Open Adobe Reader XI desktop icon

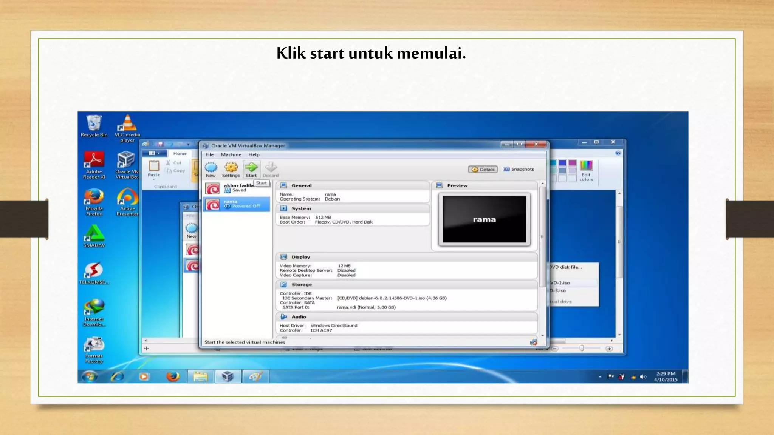(x=94, y=165)
